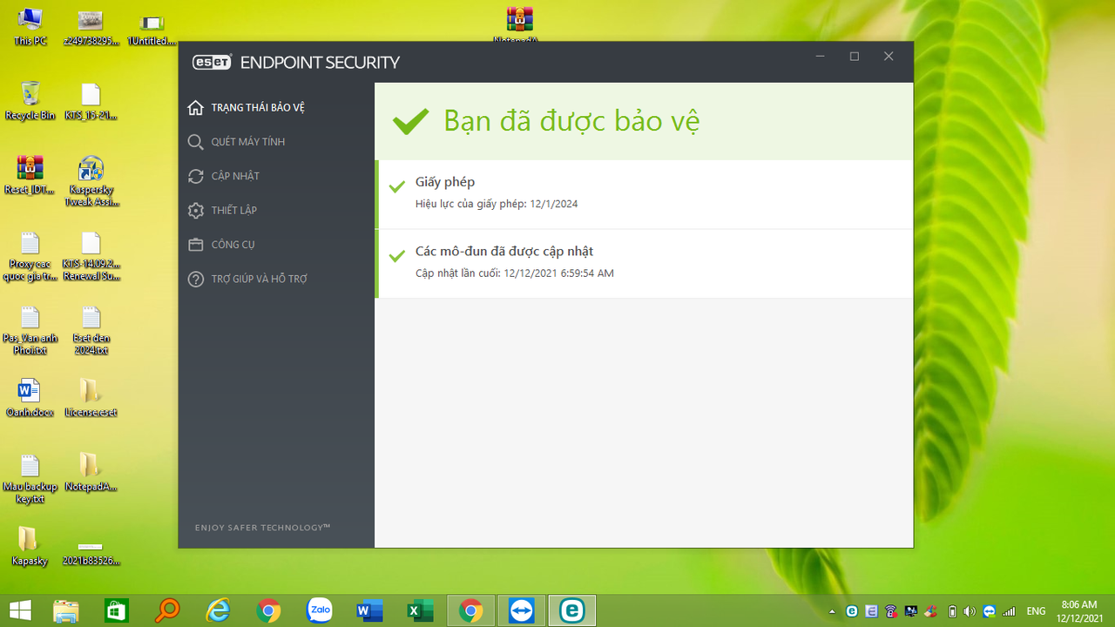Select Proxy cac quoc gia text file
This screenshot has height=627, width=1115.
[x=30, y=256]
